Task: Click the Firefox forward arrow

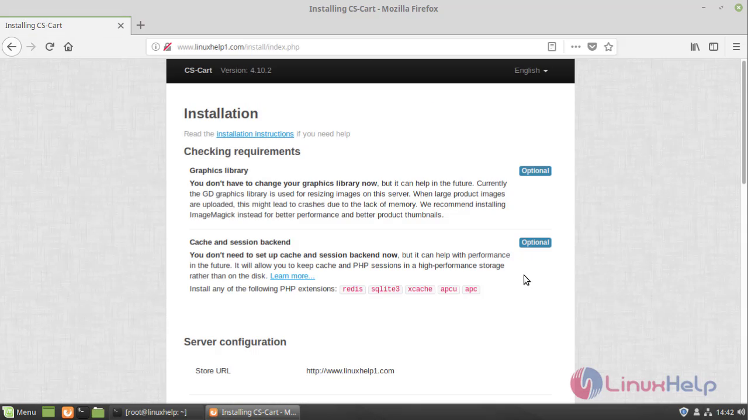Action: (31, 47)
